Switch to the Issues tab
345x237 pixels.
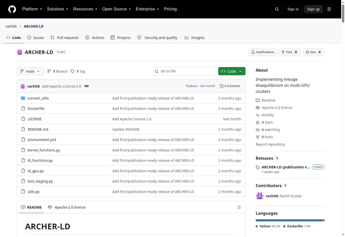pos(36,38)
